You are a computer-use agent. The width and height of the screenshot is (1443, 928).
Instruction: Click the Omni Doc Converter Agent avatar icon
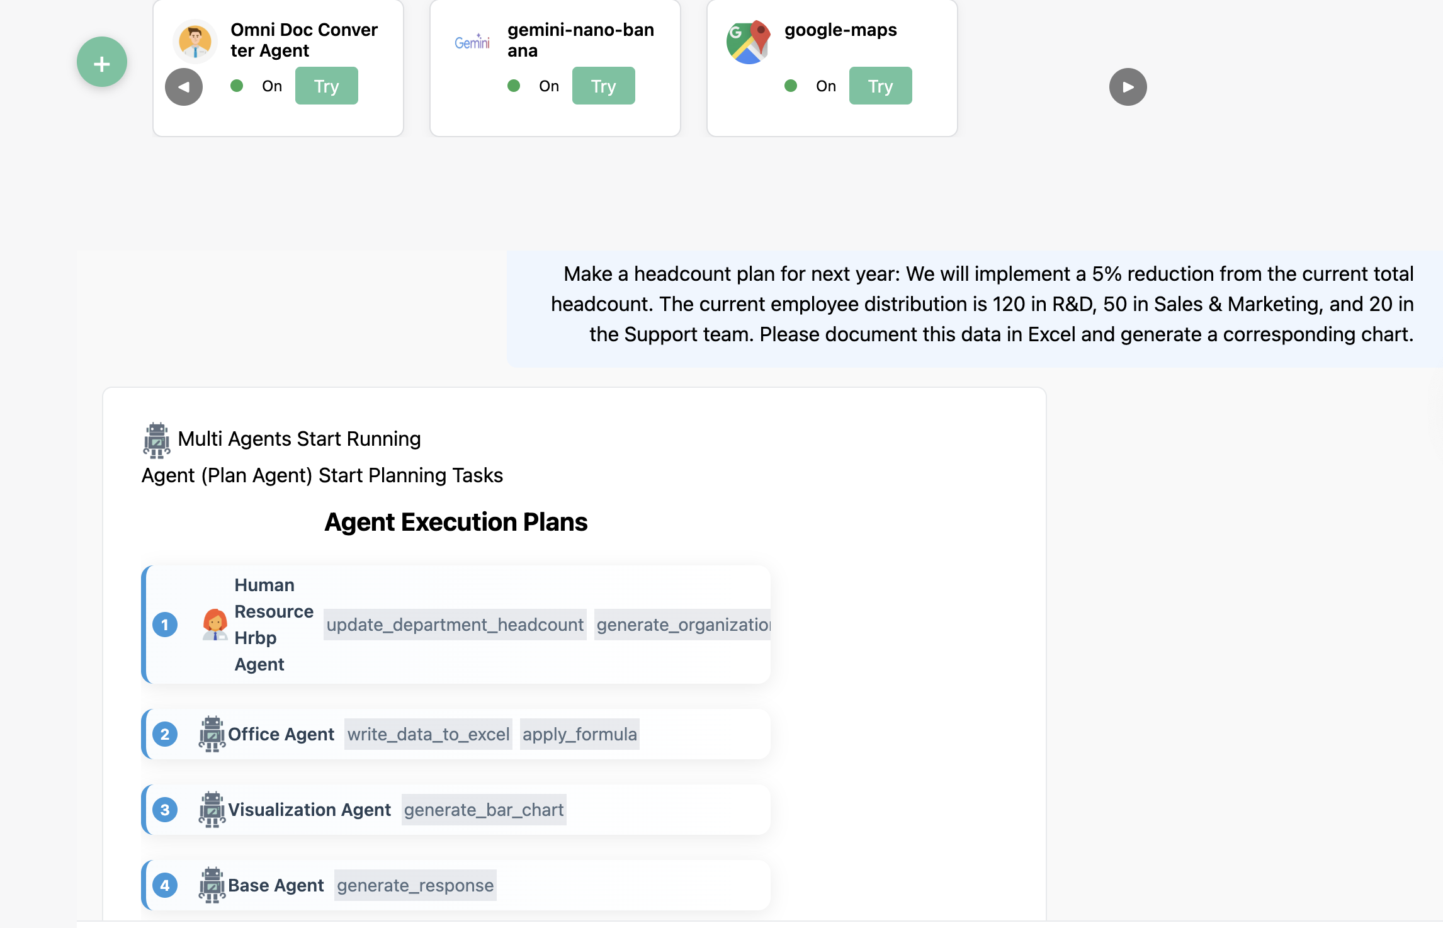coord(195,40)
